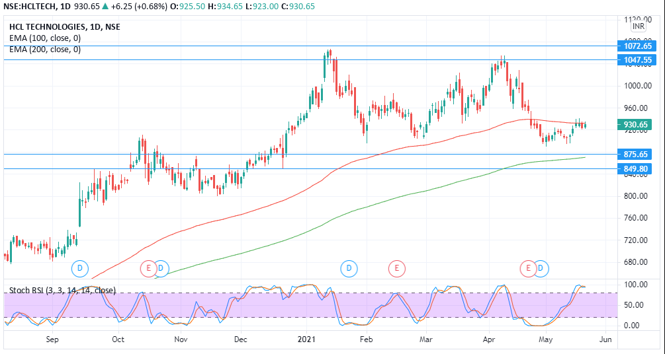This screenshot has width=665, height=354.
Task: Click the 1047.55 price level label
Action: click(638, 60)
